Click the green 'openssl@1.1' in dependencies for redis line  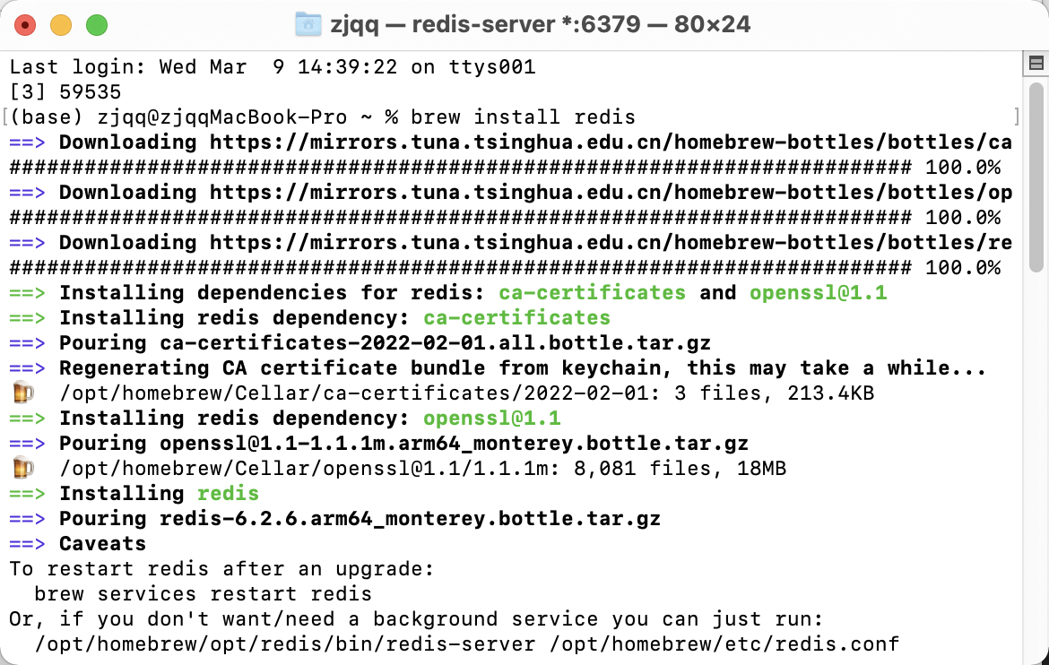tap(819, 293)
